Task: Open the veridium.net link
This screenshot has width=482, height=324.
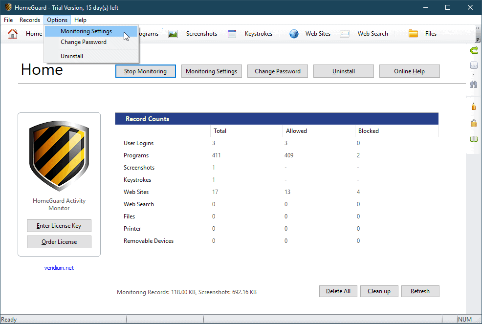Action: 59,268
